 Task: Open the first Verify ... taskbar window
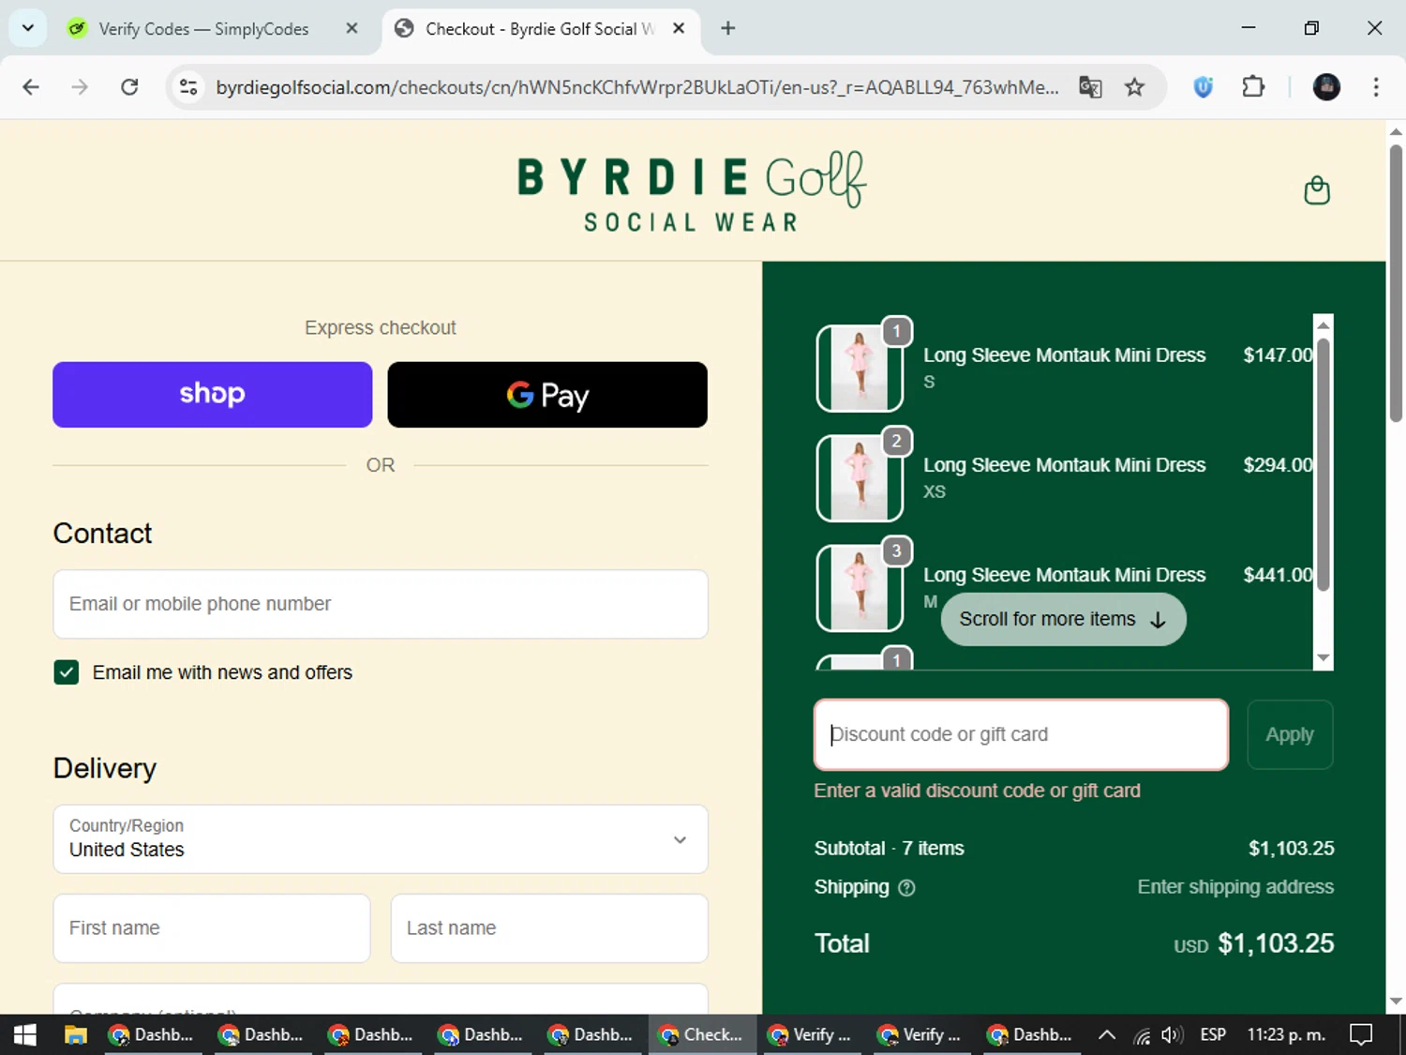(x=811, y=1034)
